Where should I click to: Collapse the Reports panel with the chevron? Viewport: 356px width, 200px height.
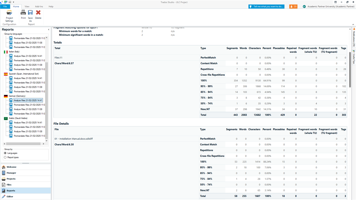point(49,29)
